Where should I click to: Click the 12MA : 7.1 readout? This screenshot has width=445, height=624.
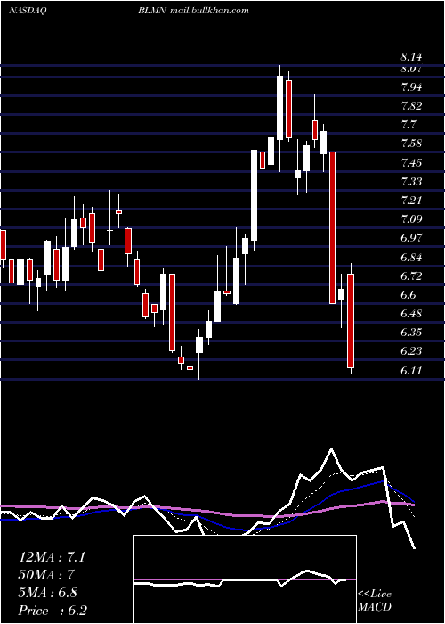pos(52,557)
